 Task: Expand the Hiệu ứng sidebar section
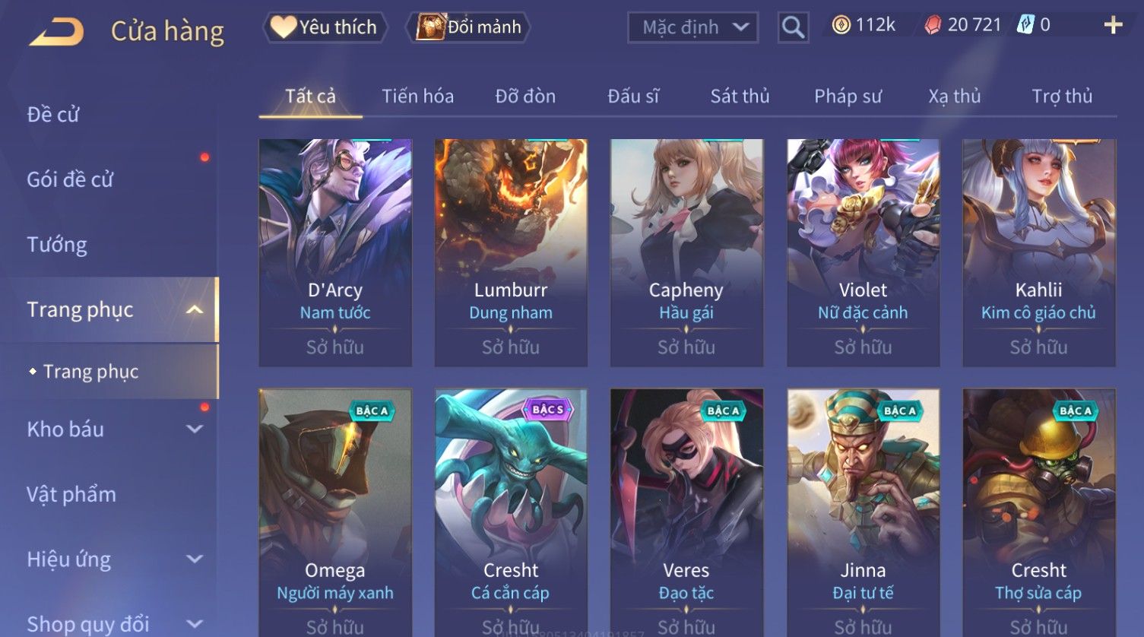(195, 559)
